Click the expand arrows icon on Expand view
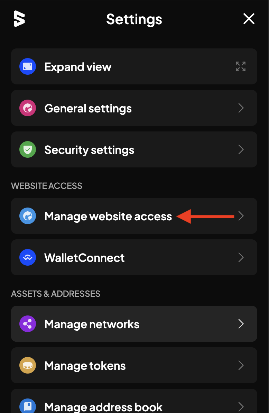269x413 pixels. click(241, 66)
